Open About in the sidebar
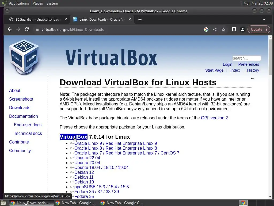 click(15, 91)
